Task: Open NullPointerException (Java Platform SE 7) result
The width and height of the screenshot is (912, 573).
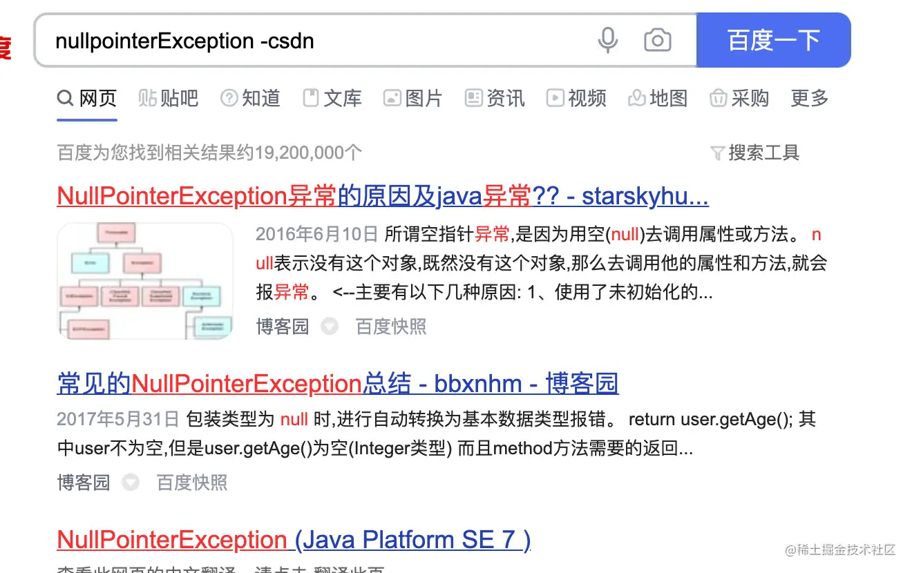Action: [x=294, y=539]
